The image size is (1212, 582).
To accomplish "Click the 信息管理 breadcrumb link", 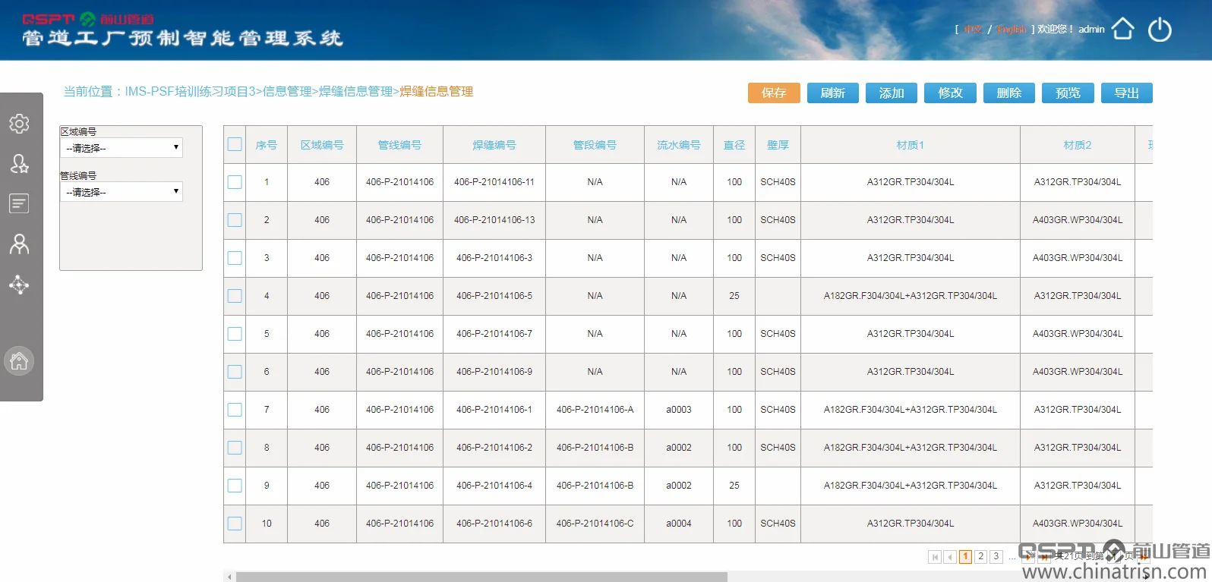I will pos(287,92).
